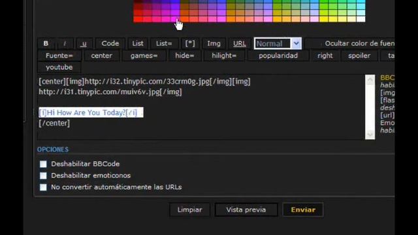This screenshot has height=235, width=418.
Task: Insert youtube tag button
Action: pyautogui.click(x=59, y=67)
